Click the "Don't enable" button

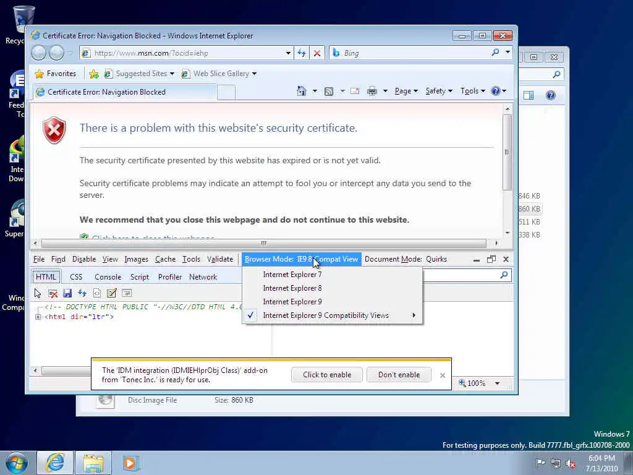click(399, 375)
